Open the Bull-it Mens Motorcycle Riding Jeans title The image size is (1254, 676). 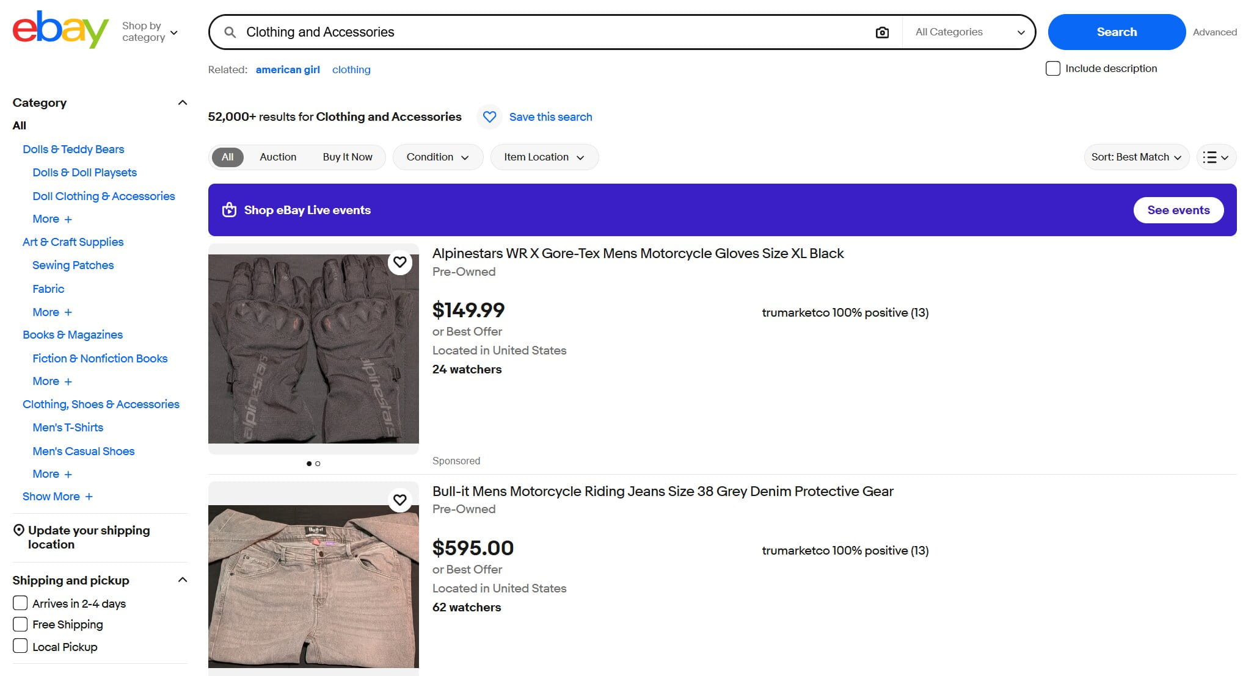(663, 492)
